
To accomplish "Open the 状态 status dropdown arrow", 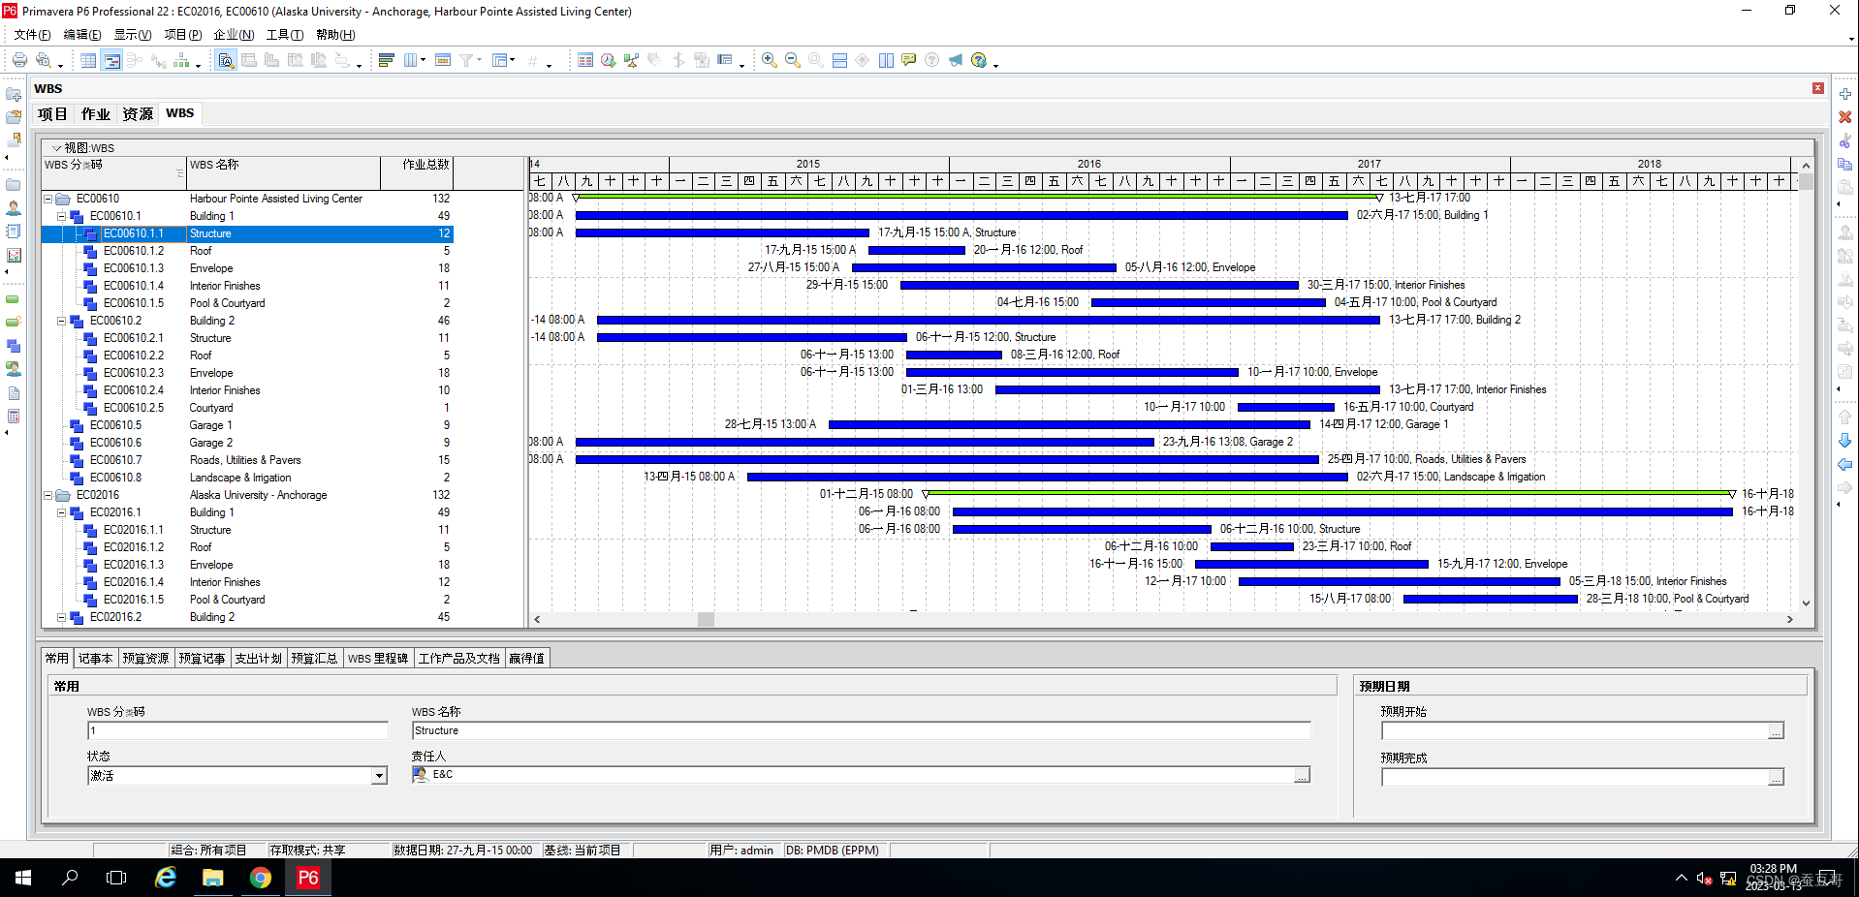I will pos(379,776).
